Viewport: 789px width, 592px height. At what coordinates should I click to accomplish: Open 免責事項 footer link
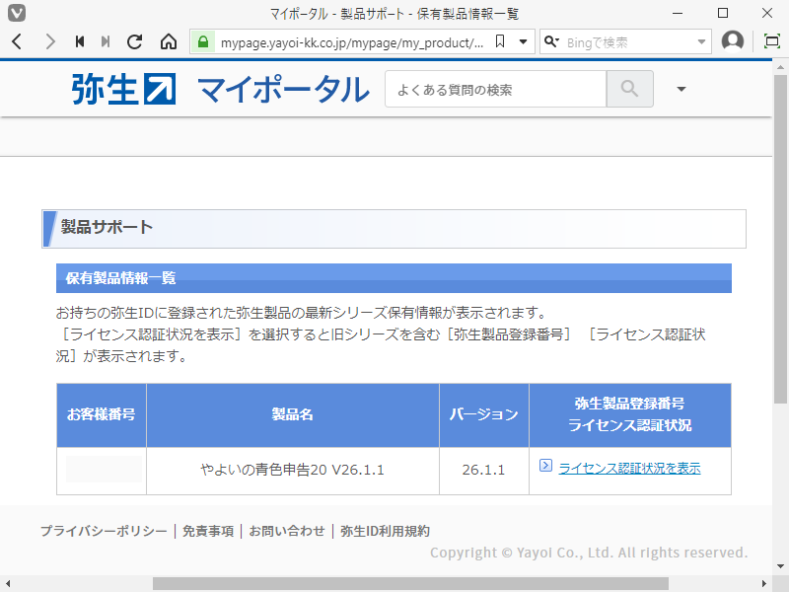coord(208,531)
